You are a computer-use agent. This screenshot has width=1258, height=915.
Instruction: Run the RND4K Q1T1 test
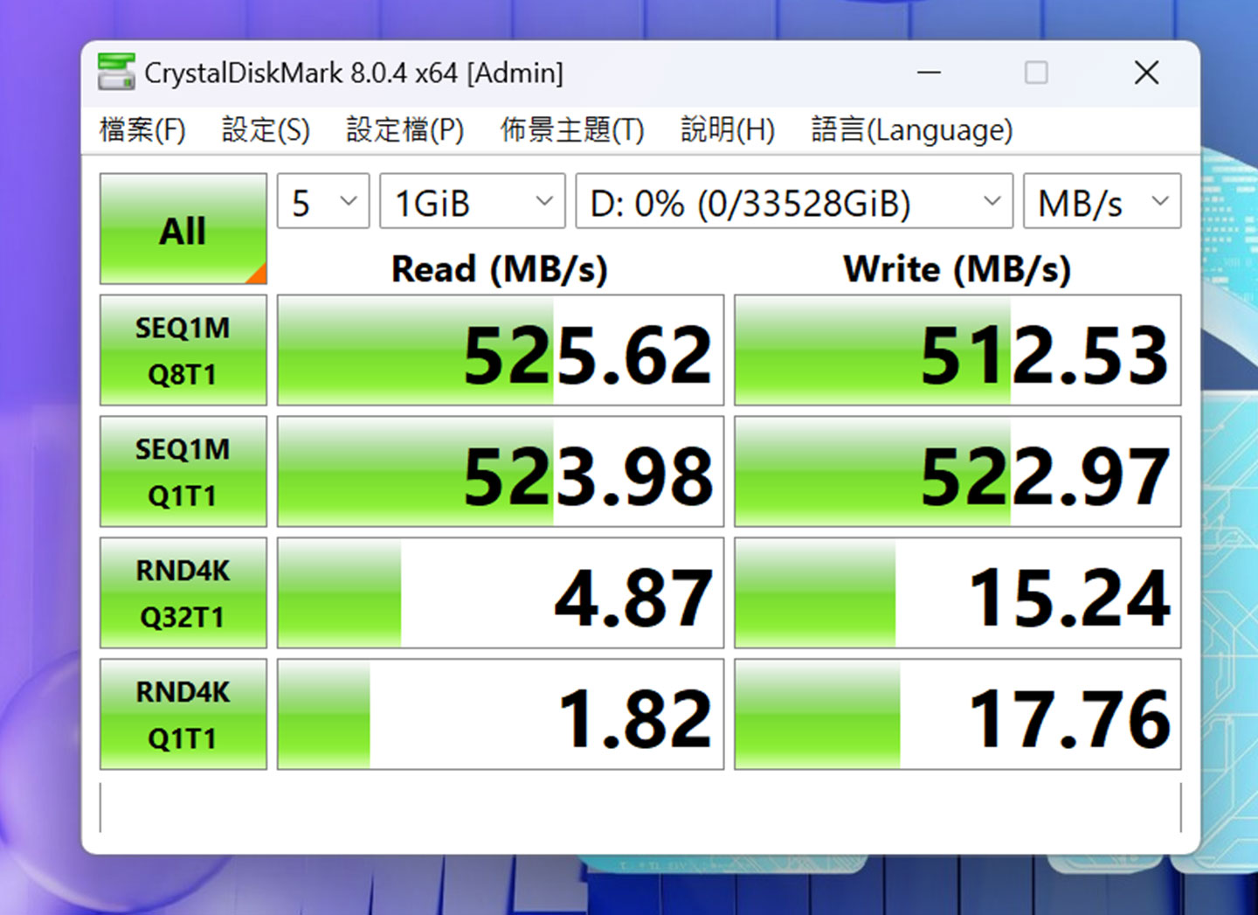point(183,714)
